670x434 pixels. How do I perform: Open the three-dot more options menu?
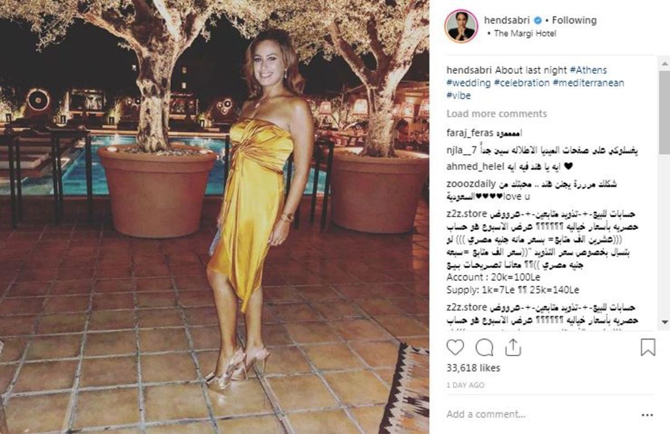[647, 415]
